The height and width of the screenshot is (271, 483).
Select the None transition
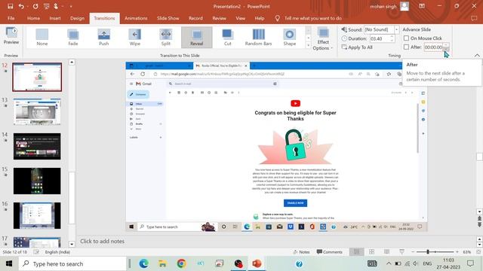click(42, 37)
